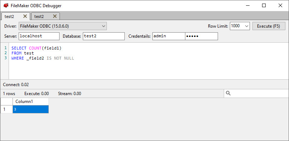
Task: Click the Connect: 0.02 status text
Action: click(x=16, y=85)
